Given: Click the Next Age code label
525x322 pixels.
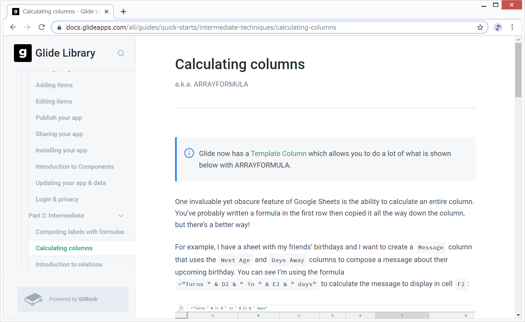Looking at the screenshot, I should [x=236, y=260].
